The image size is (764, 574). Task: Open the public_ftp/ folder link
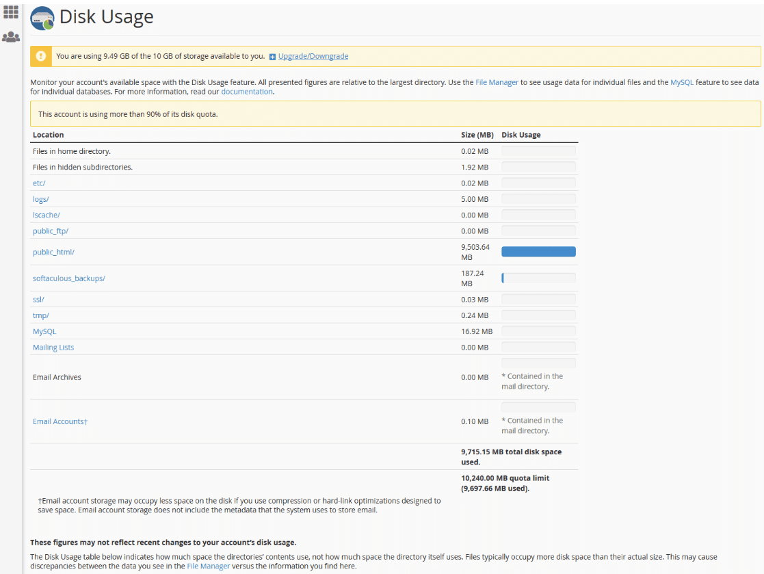pyautogui.click(x=51, y=231)
